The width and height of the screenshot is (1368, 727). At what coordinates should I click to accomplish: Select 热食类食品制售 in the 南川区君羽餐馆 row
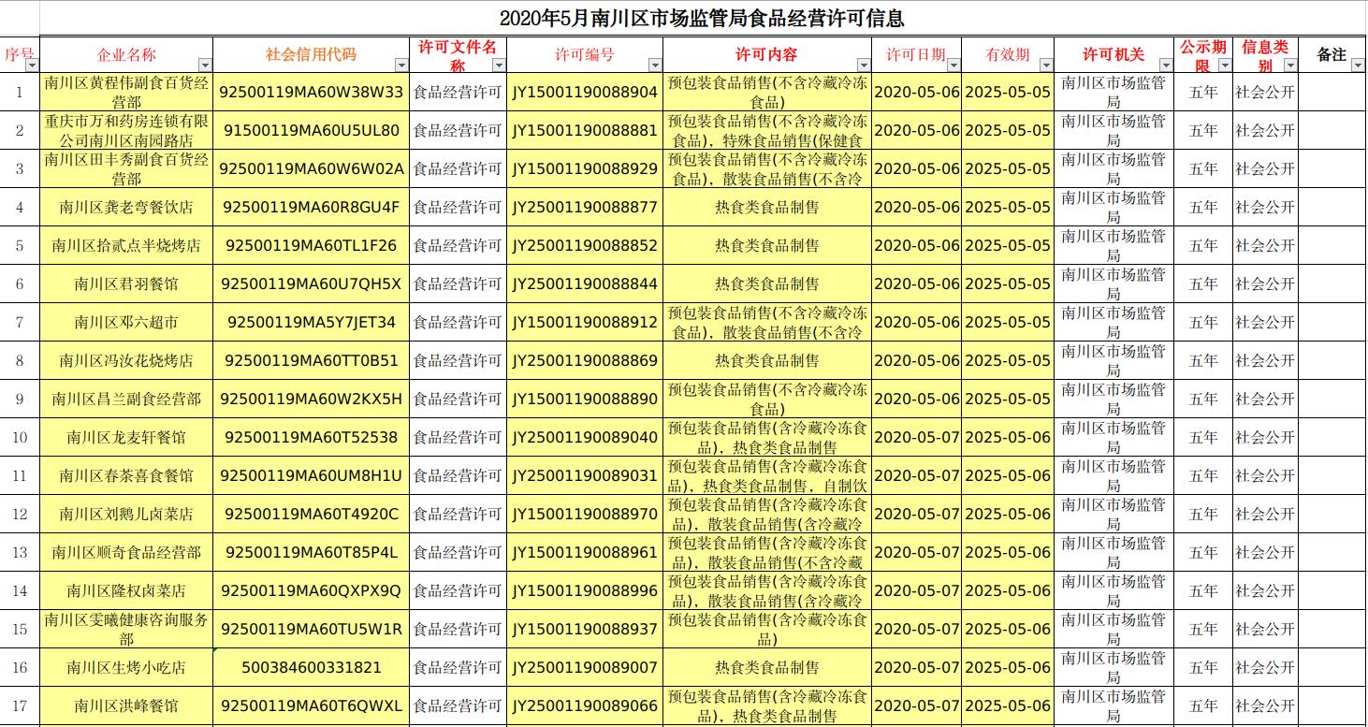767,284
